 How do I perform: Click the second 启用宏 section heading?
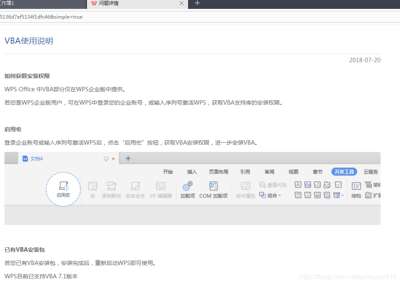(13, 129)
